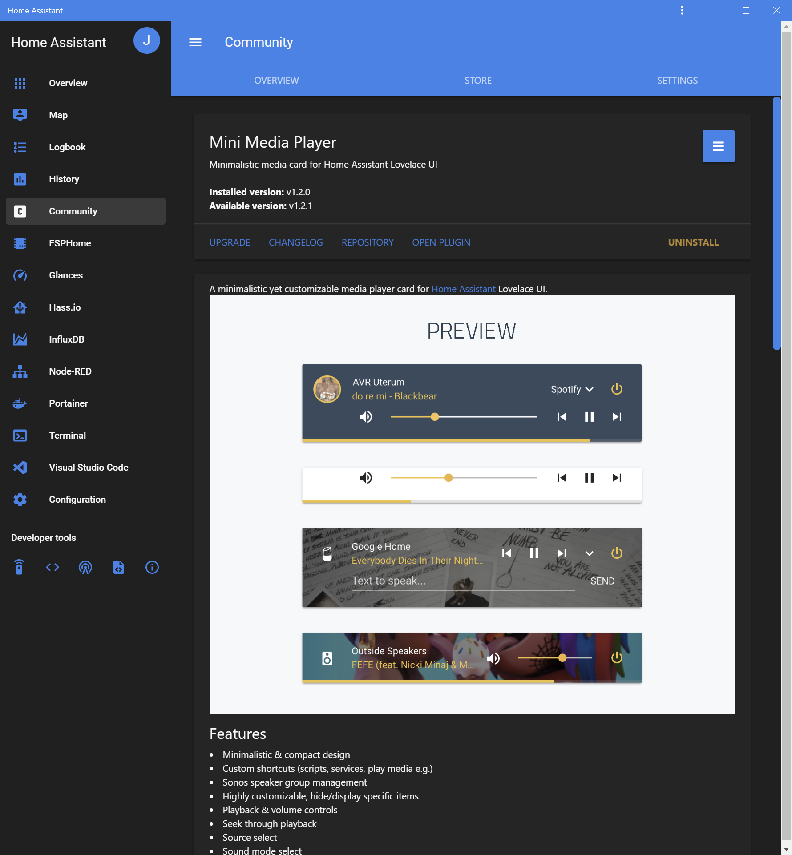Skip to previous track on Google Home

(506, 553)
